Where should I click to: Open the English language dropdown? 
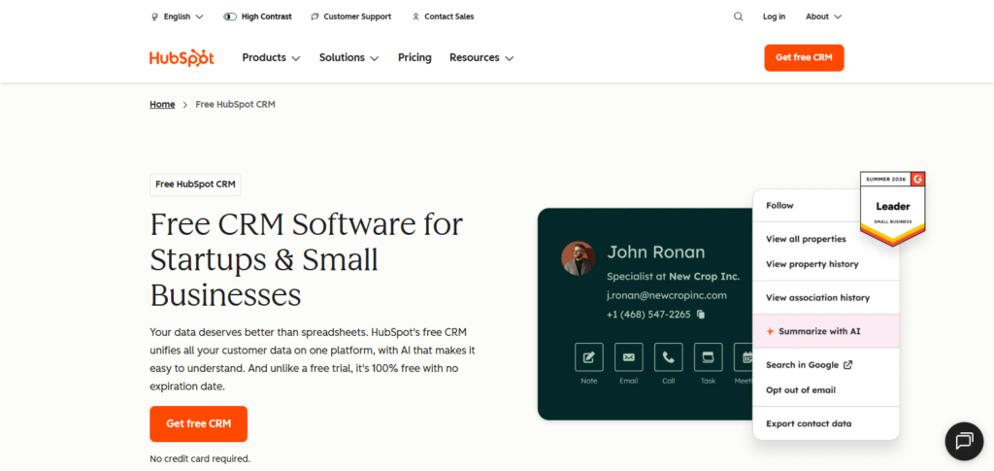178,17
